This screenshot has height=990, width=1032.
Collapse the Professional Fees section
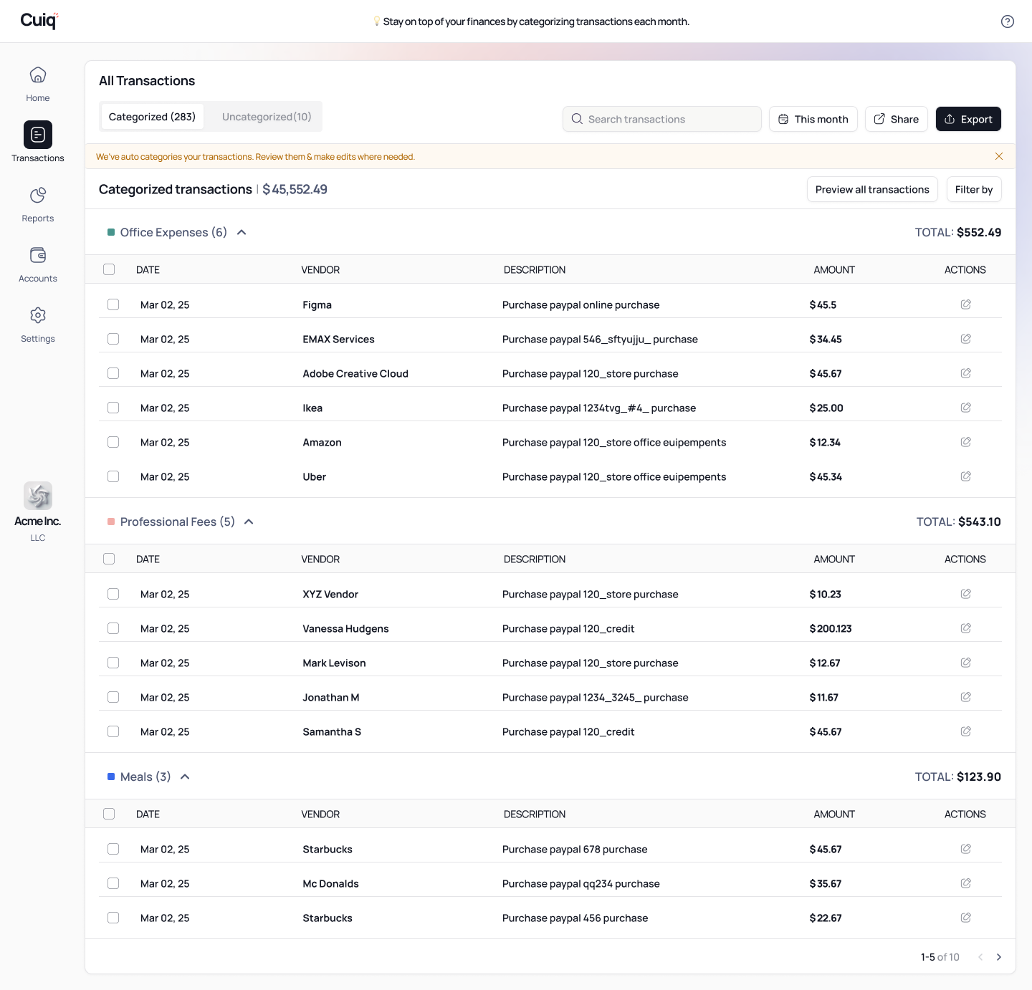tap(249, 522)
